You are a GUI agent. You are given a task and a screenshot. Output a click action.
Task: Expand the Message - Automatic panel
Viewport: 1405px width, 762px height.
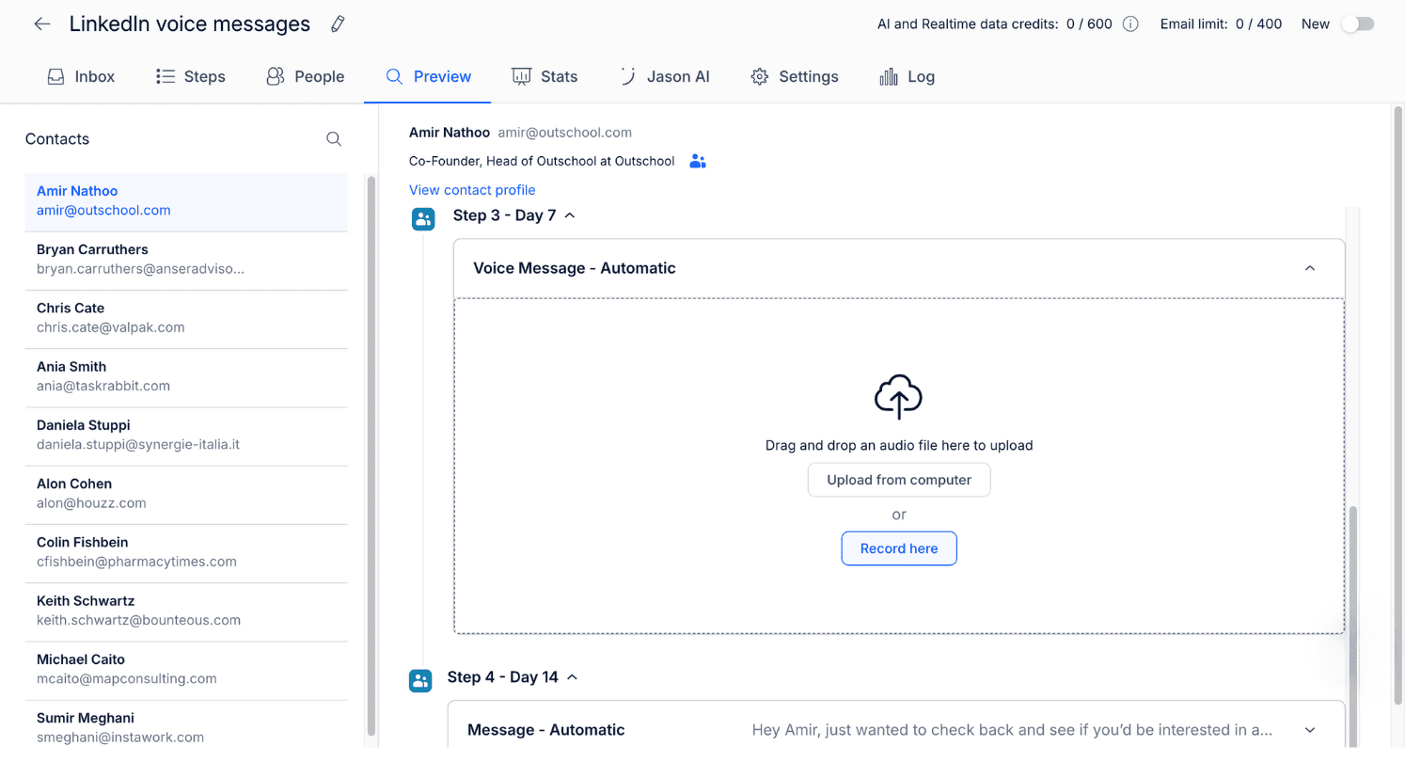pos(1309,730)
